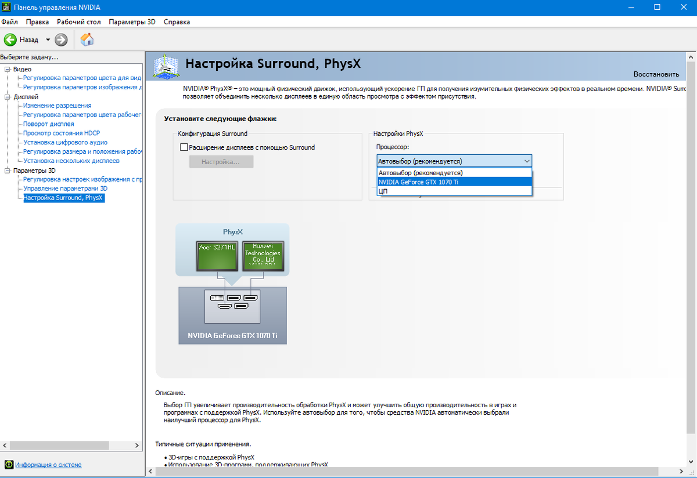Choose Автовыбор (рекомендуется) from the dropdown list
Screen dimensions: 697x478
[454, 173]
